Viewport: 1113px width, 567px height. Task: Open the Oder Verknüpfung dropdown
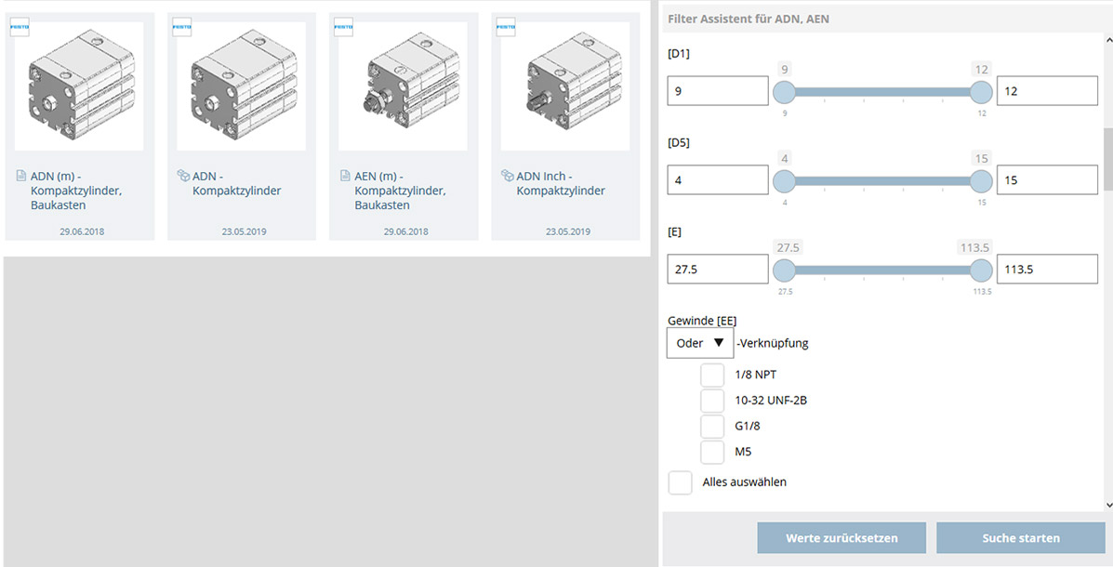pyautogui.click(x=699, y=342)
